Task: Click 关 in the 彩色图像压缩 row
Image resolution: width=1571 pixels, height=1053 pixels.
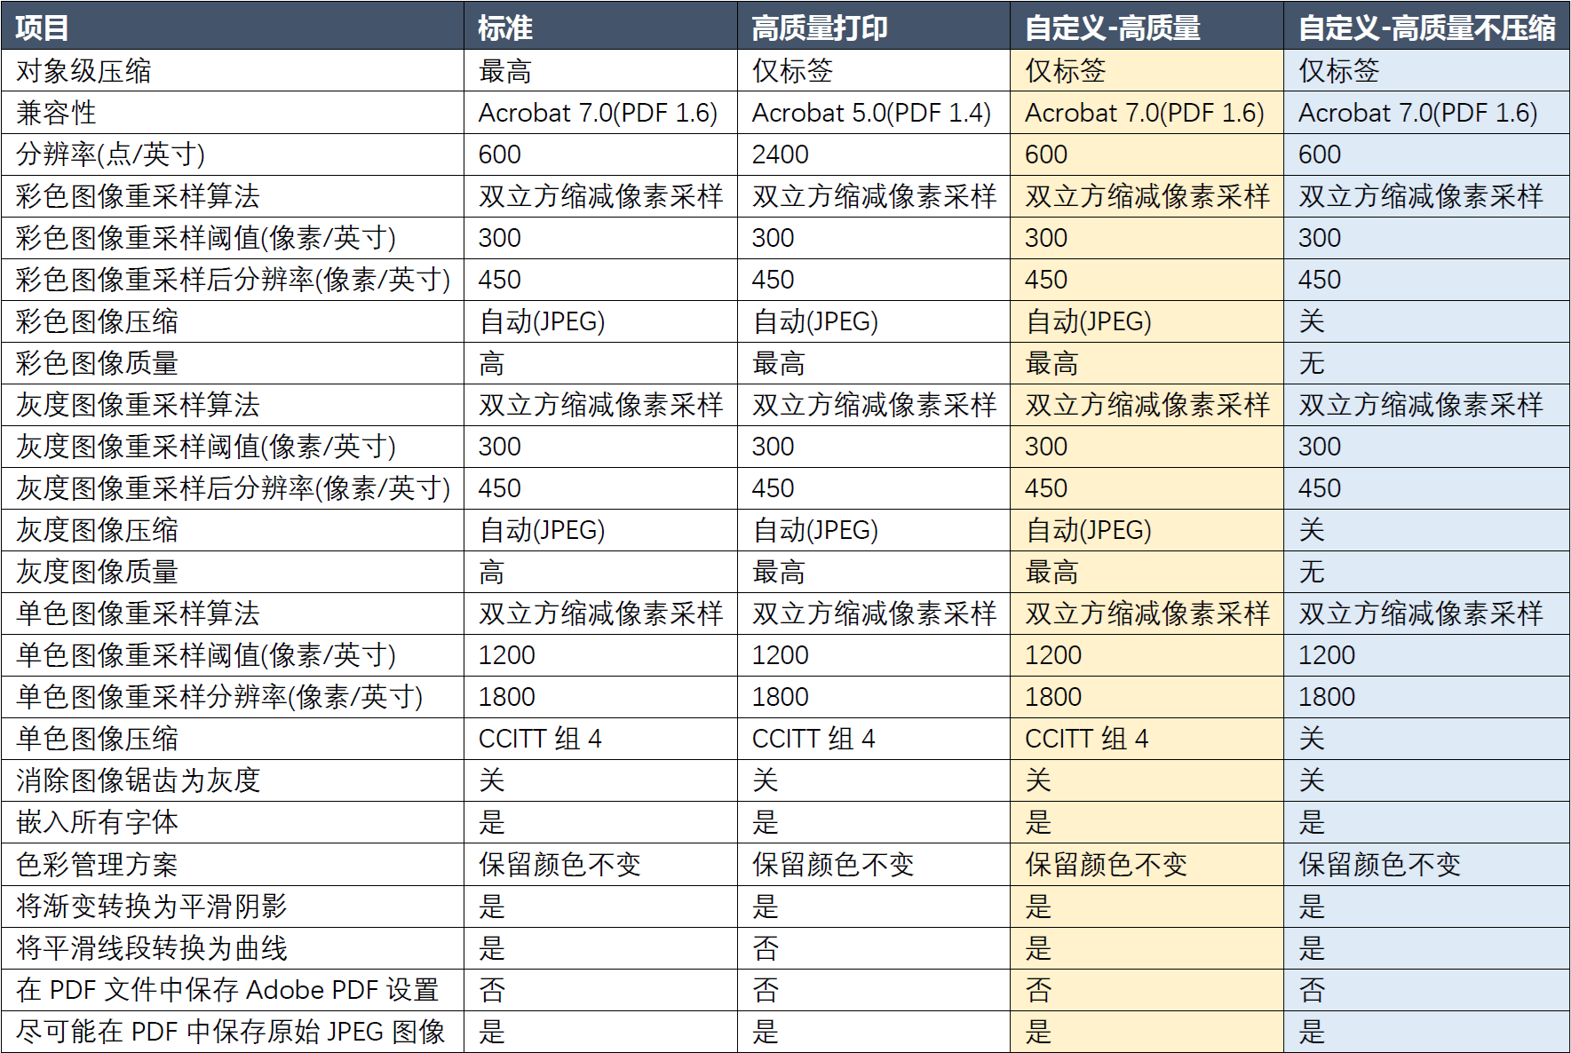Action: tap(1312, 321)
